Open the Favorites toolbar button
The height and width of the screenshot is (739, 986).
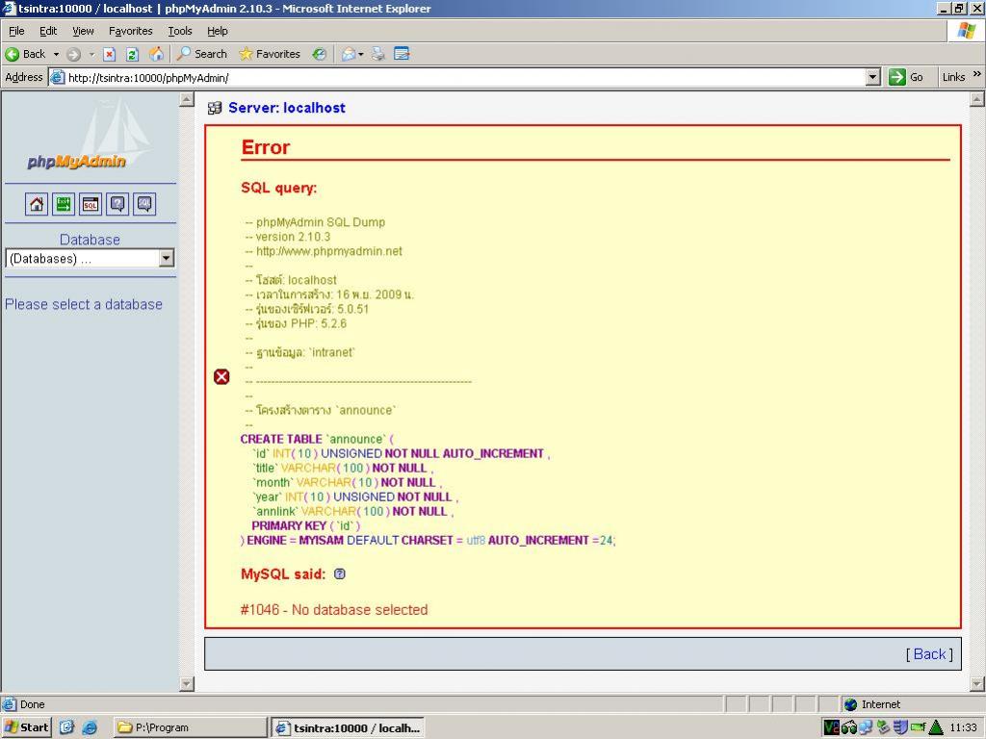270,54
